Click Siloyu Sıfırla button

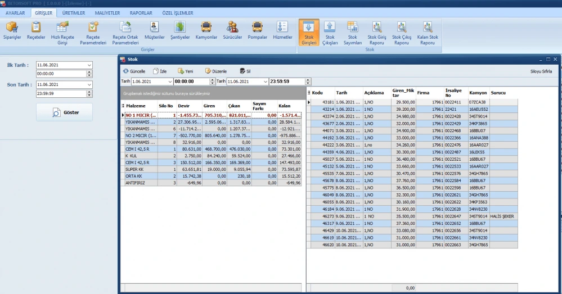point(542,71)
